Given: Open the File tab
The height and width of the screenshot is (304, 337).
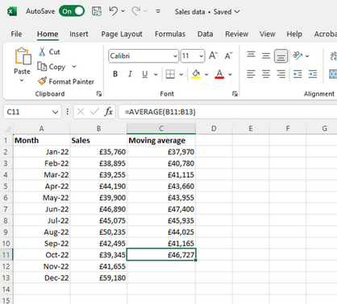Looking at the screenshot, I should pos(16,34).
